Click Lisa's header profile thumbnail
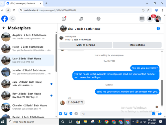166x125 pixels. tap(63, 28)
